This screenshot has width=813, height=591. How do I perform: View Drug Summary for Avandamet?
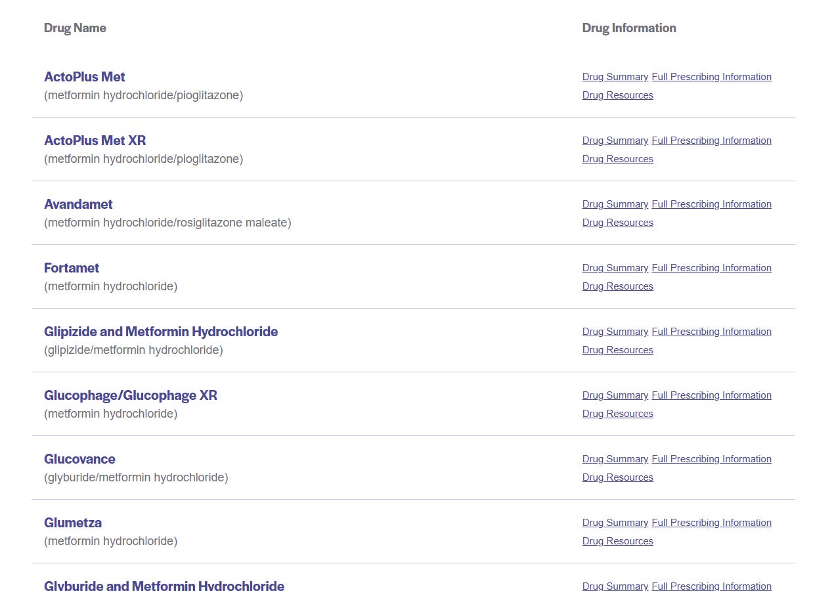pyautogui.click(x=615, y=204)
